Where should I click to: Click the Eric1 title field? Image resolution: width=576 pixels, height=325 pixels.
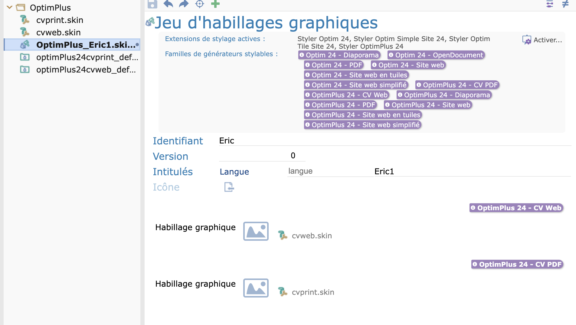(x=472, y=171)
